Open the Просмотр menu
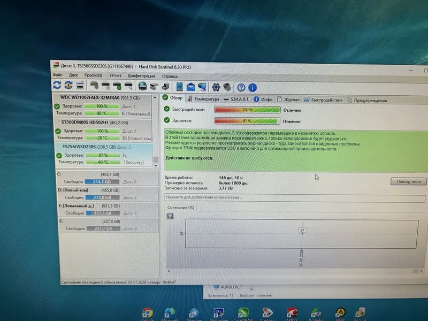Viewport: 428px width, 321px height. 93,75
